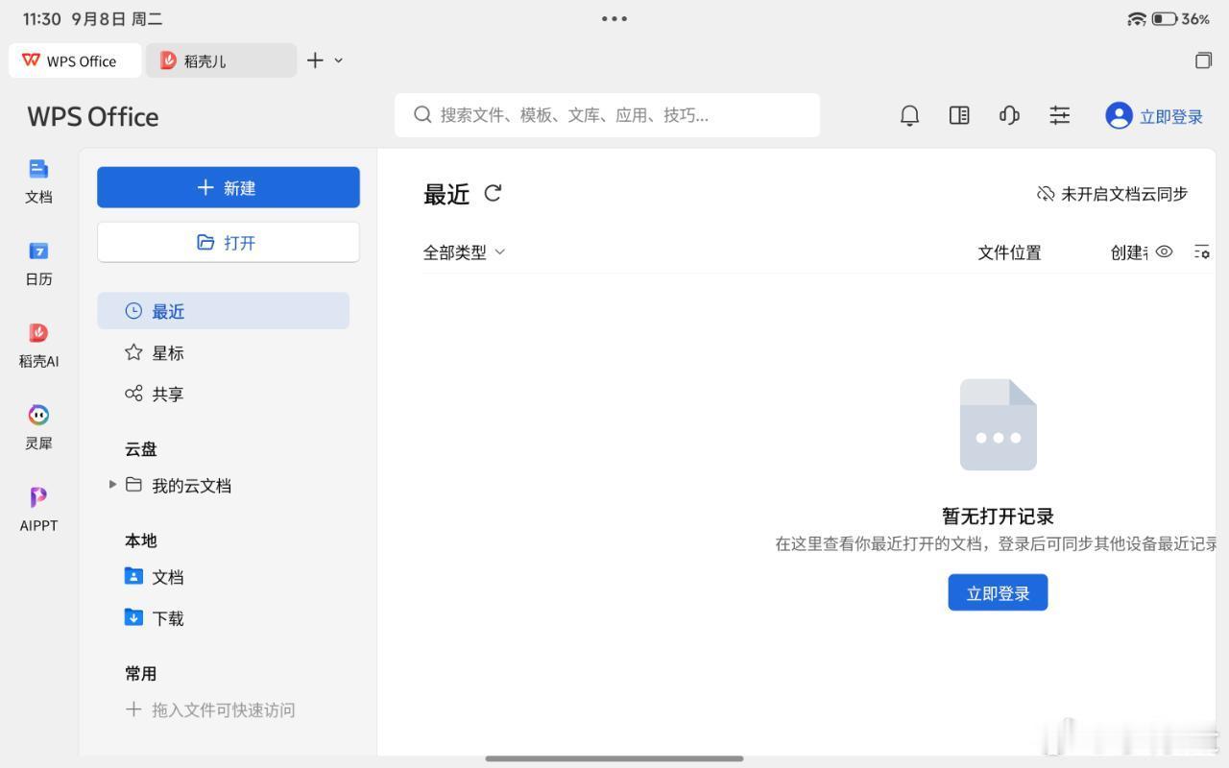Click the 打开 button
The image size is (1229, 768).
tap(229, 242)
